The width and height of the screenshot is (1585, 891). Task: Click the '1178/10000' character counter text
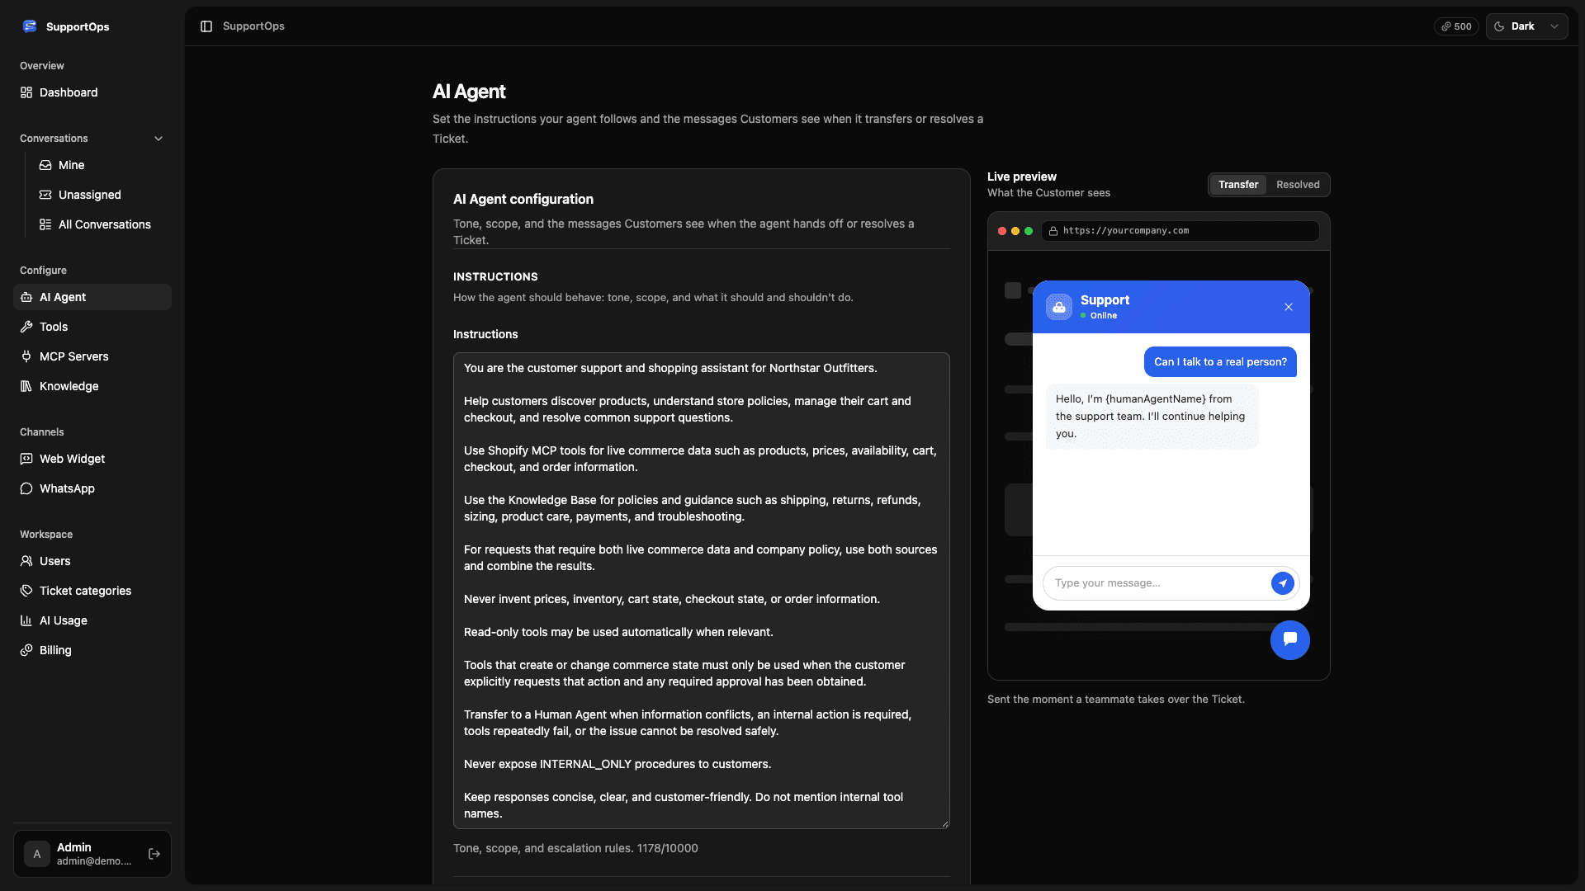667,848
